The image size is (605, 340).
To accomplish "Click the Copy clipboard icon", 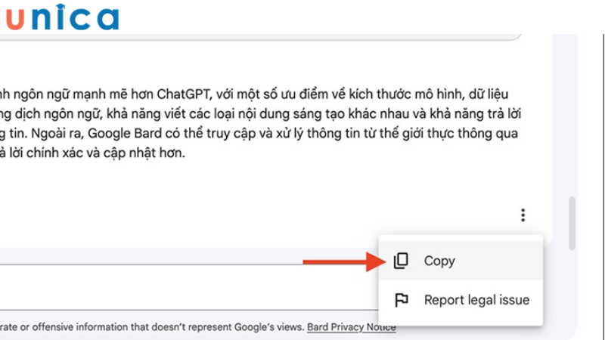I will [401, 261].
